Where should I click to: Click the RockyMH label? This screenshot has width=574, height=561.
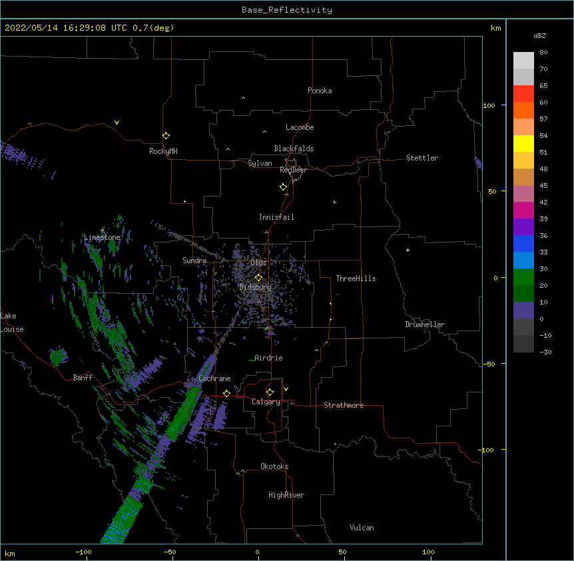(163, 151)
